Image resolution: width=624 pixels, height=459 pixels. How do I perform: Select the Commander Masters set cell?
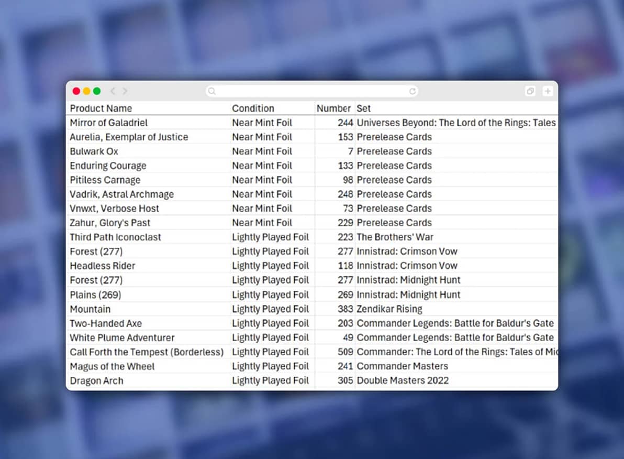tap(403, 367)
